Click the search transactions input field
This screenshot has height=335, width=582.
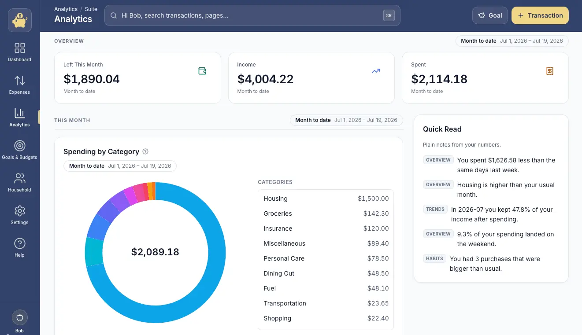click(252, 15)
